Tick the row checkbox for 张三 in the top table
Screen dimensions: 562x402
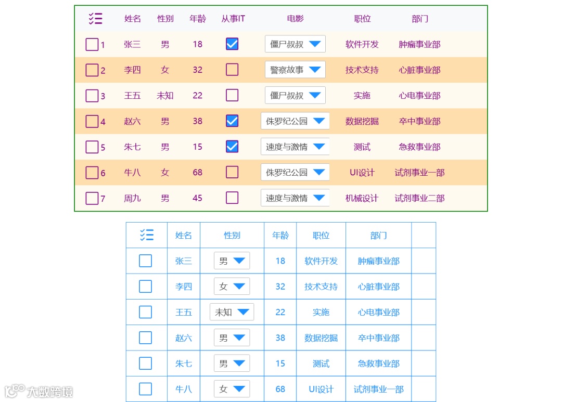click(92, 44)
